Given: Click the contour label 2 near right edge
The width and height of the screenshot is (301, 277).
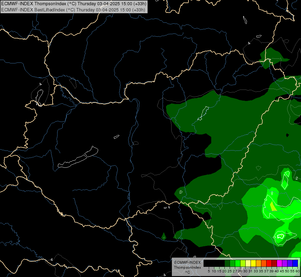Looking at the screenshot, I should tap(297, 178).
